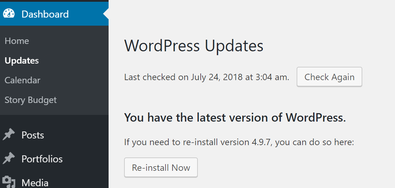
Task: Click the re-install version 4.9.7 sentence
Action: pyautogui.click(x=239, y=142)
